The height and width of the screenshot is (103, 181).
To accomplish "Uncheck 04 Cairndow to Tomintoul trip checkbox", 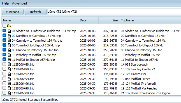I will pyautogui.click(x=4, y=40).
